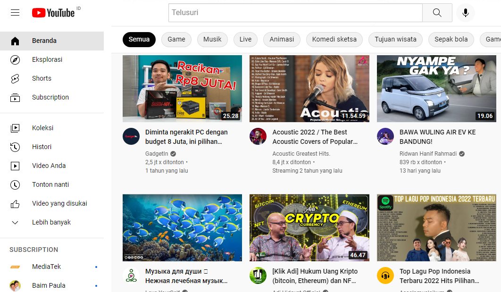Open video title Diminta ngerakit PC dengan budget
The width and height of the screenshot is (501, 292).
pos(187,137)
